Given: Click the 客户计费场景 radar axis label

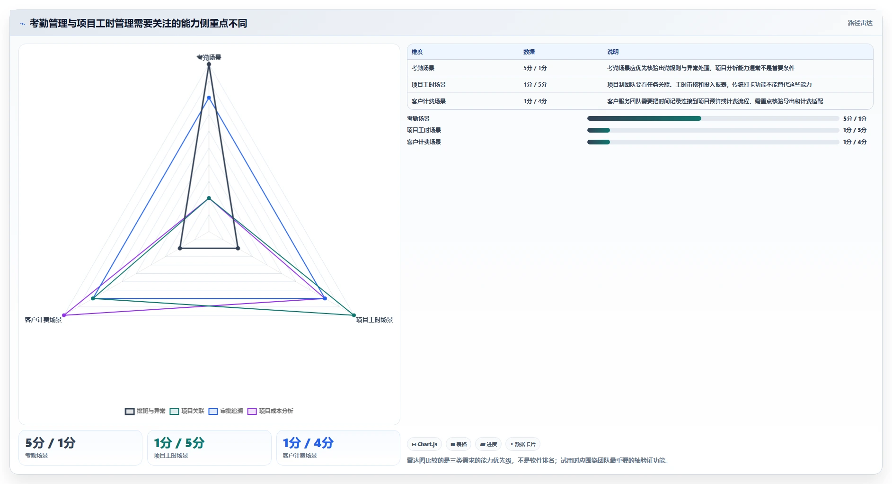Looking at the screenshot, I should point(44,320).
